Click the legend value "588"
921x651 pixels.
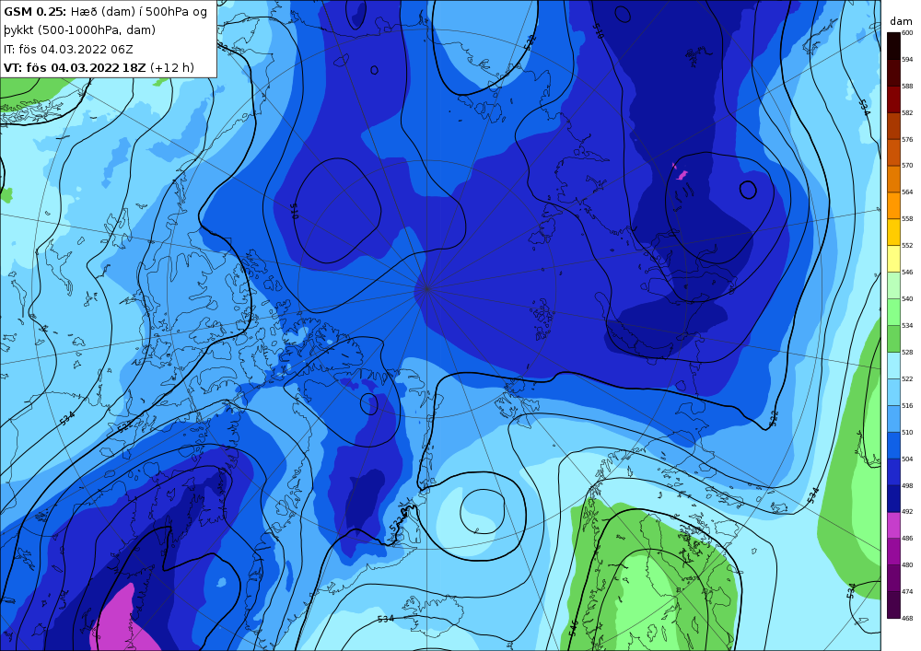907,87
